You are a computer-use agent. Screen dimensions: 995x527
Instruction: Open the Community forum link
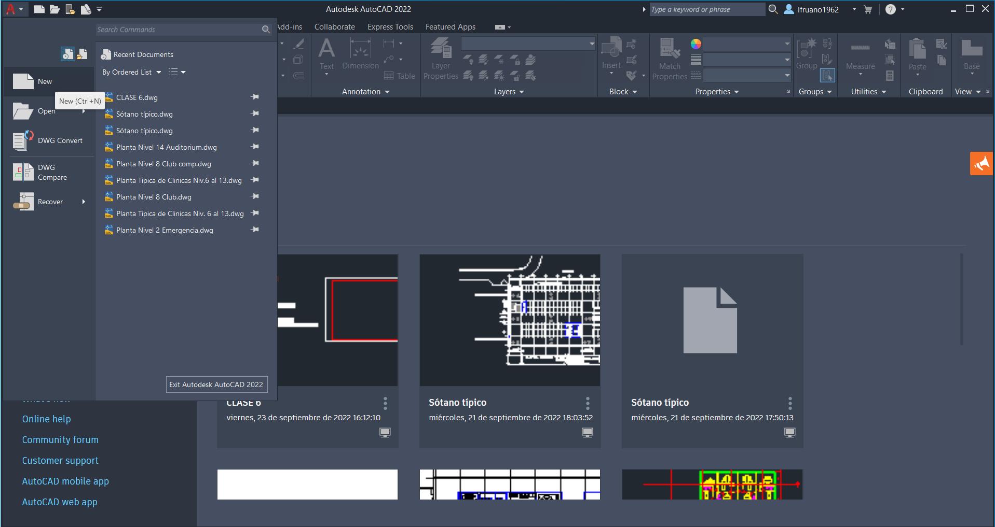click(x=60, y=440)
